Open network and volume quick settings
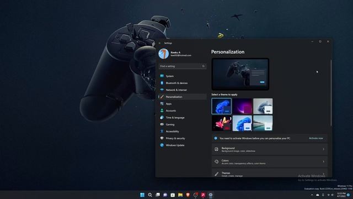Viewport: 353px width, 199px height. [x=330, y=195]
